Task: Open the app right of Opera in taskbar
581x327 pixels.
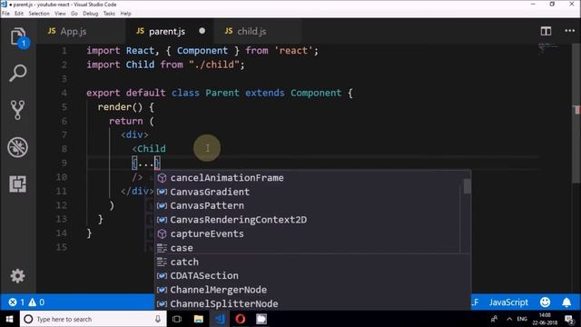Action: tap(261, 319)
